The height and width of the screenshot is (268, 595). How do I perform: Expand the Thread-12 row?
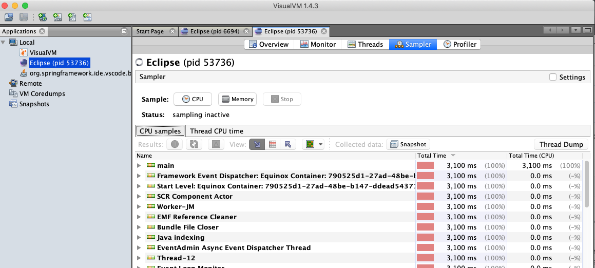tap(139, 258)
